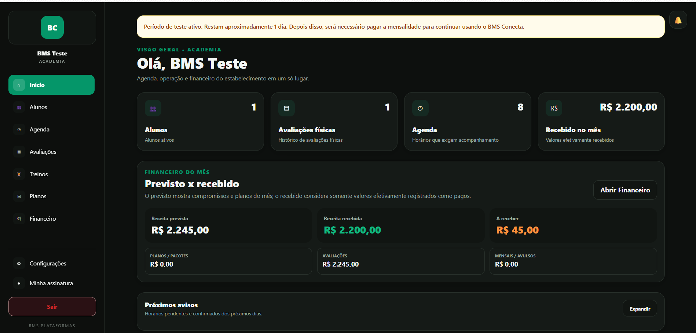Click the Avaliações R$ 2.245,00 box

point(401,261)
